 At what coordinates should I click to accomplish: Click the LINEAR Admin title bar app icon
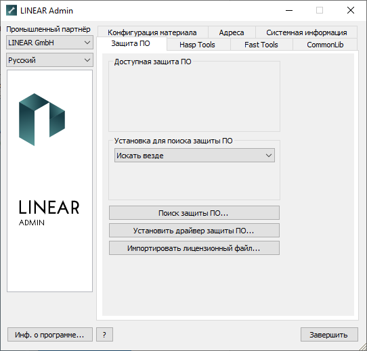(12, 11)
